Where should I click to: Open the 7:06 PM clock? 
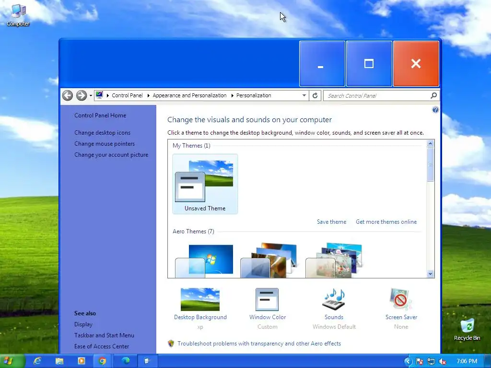467,361
